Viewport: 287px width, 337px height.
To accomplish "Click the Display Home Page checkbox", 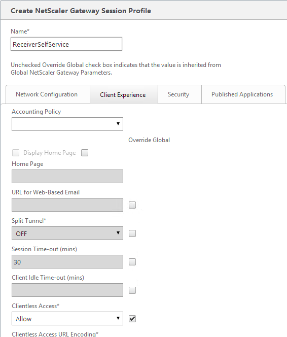I will coord(16,153).
